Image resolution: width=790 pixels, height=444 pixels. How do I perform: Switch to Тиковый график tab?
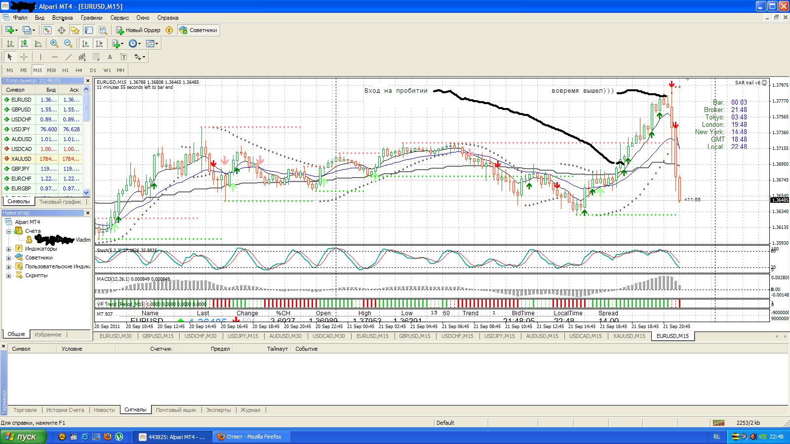click(x=60, y=201)
